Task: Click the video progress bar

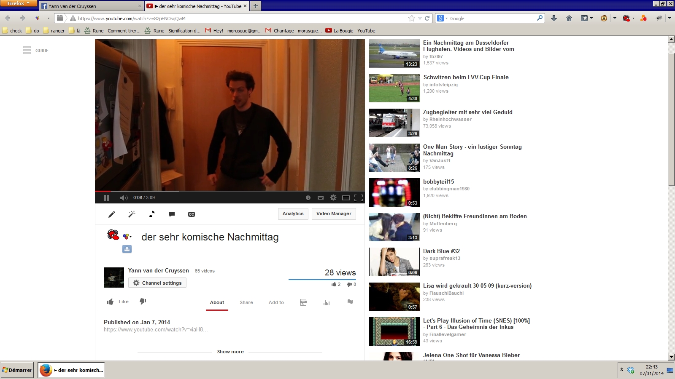Action: (x=229, y=191)
